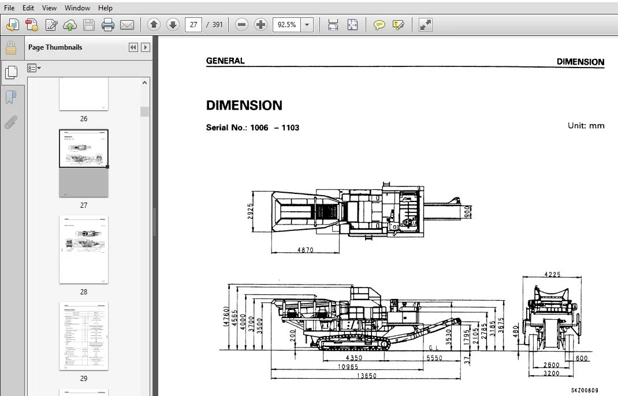Click the 3200 dimension in rear view
This screenshot has width=618, height=396.
click(x=551, y=373)
